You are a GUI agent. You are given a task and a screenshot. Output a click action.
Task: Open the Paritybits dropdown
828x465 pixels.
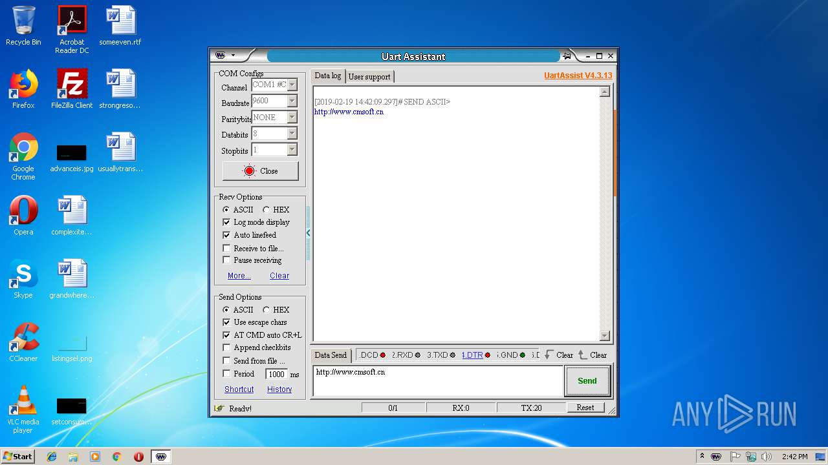click(292, 118)
